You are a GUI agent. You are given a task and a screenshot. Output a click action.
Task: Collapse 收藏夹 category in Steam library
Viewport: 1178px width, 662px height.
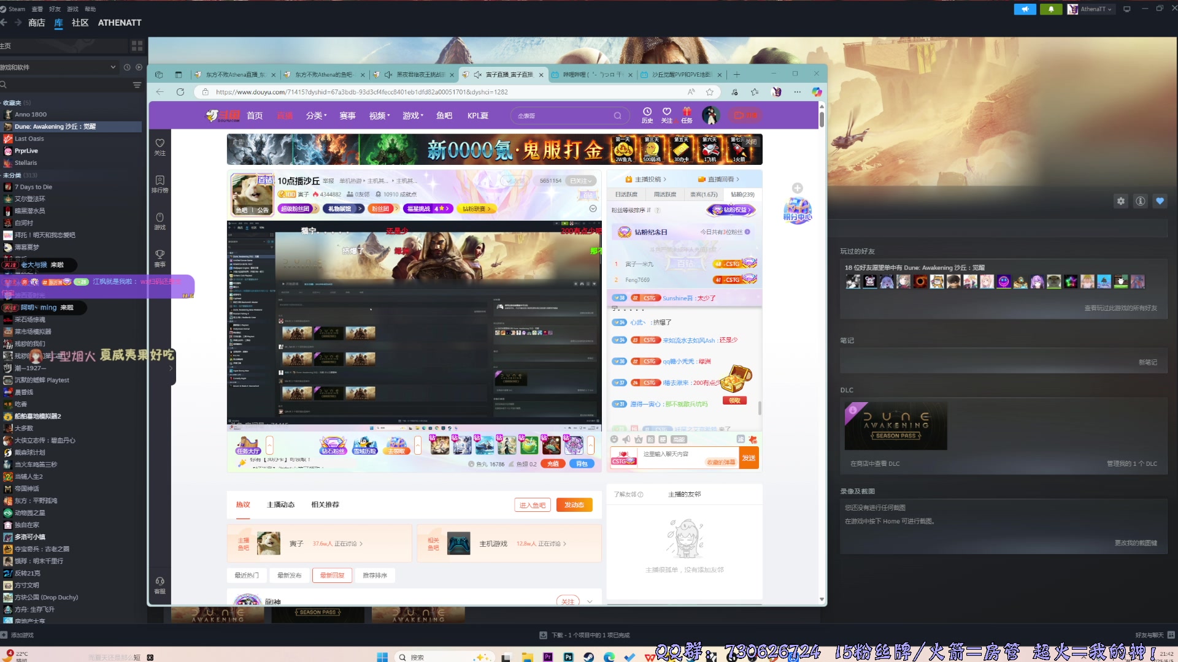12,103
